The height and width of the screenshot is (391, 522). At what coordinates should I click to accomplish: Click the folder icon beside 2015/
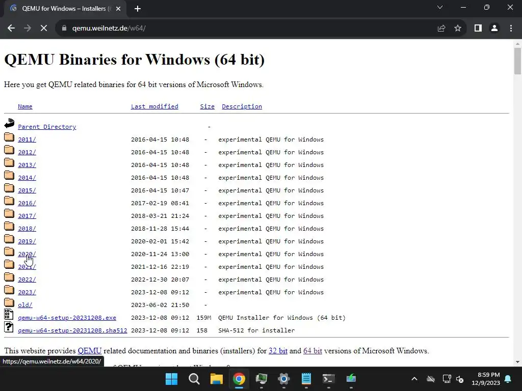(x=9, y=188)
